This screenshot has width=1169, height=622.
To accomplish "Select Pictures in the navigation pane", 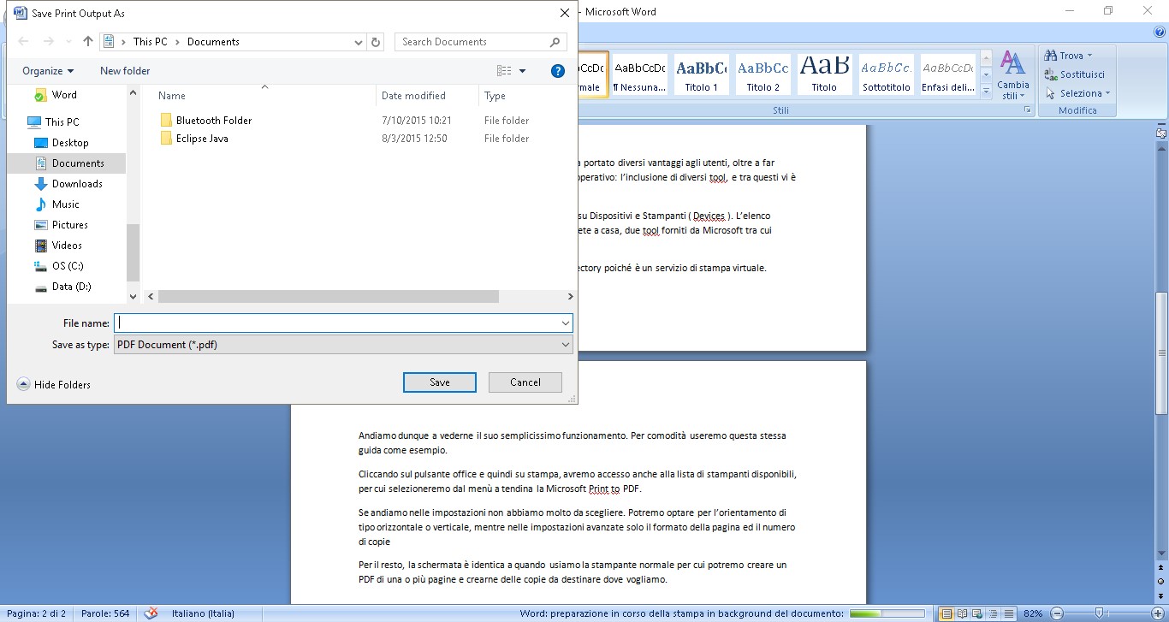I will click(70, 225).
